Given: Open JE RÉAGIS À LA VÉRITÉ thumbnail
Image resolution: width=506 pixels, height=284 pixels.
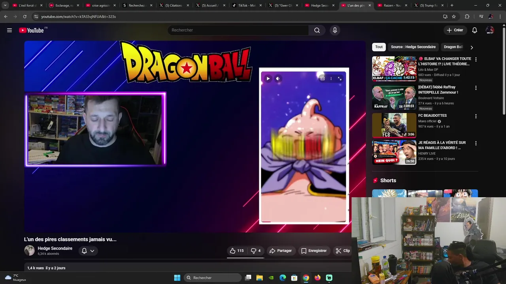Looking at the screenshot, I should (394, 152).
